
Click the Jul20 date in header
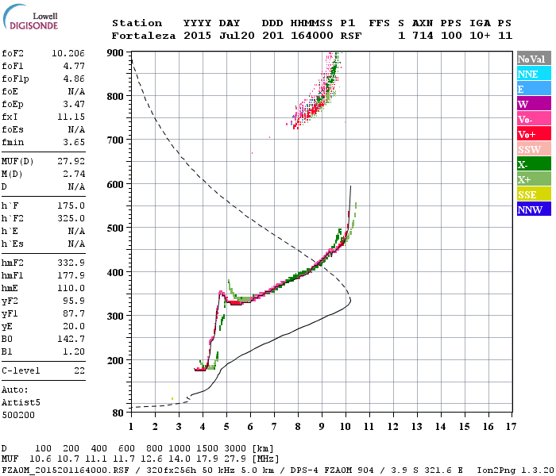point(237,36)
